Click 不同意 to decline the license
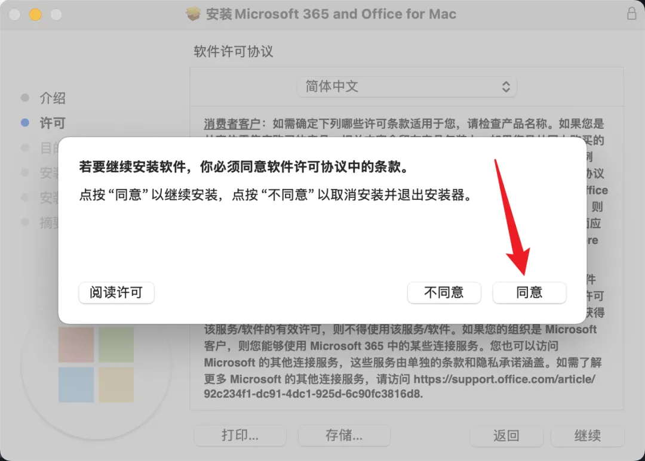This screenshot has height=461, width=645. coord(444,293)
